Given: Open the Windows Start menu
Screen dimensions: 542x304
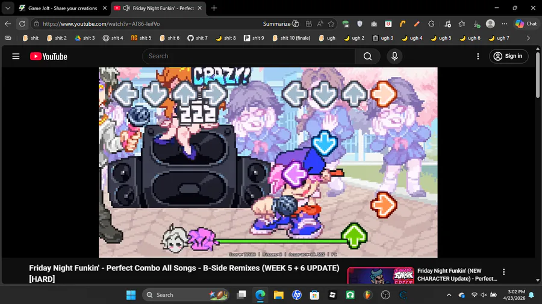Looking at the screenshot, I should pos(131,295).
